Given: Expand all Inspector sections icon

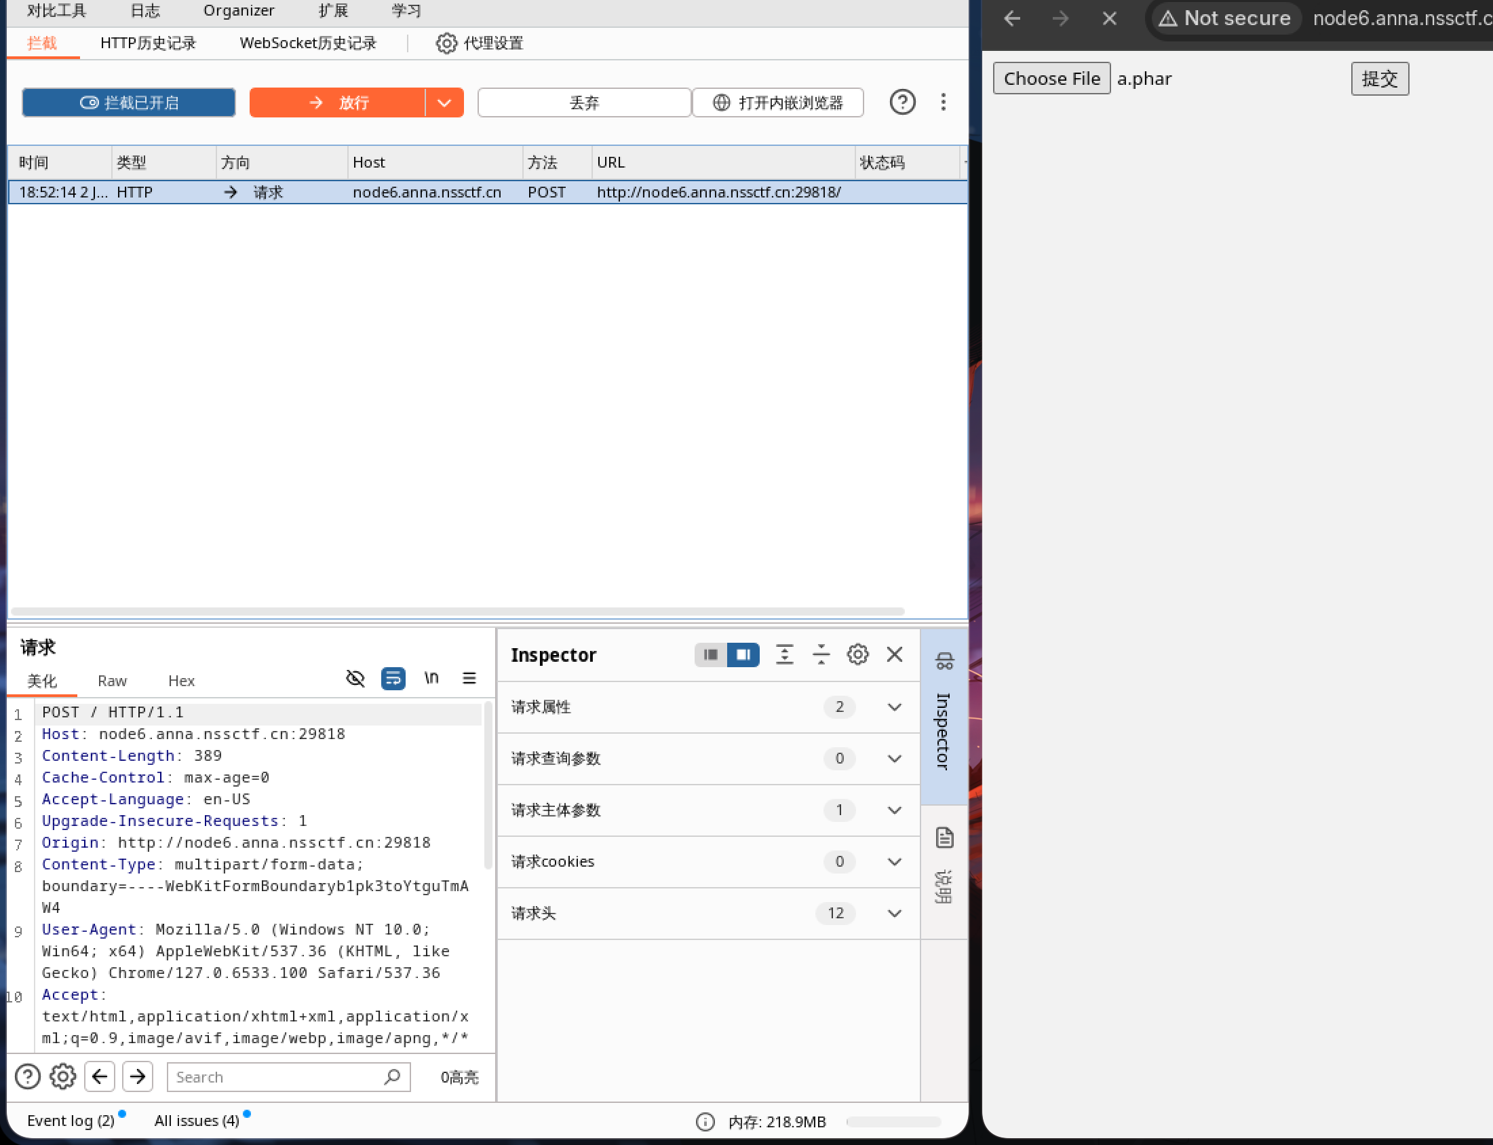Looking at the screenshot, I should coord(784,654).
